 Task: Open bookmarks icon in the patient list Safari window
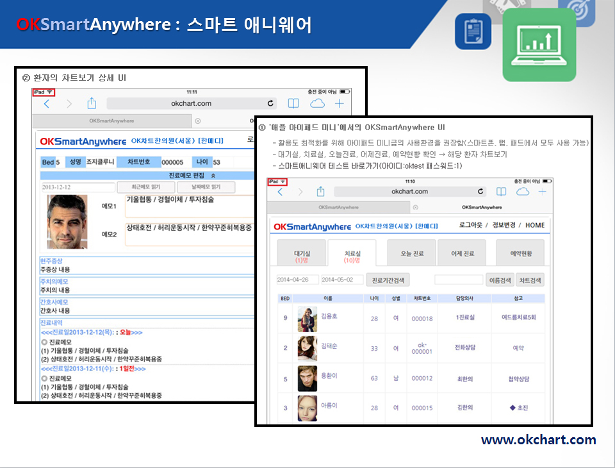501,192
